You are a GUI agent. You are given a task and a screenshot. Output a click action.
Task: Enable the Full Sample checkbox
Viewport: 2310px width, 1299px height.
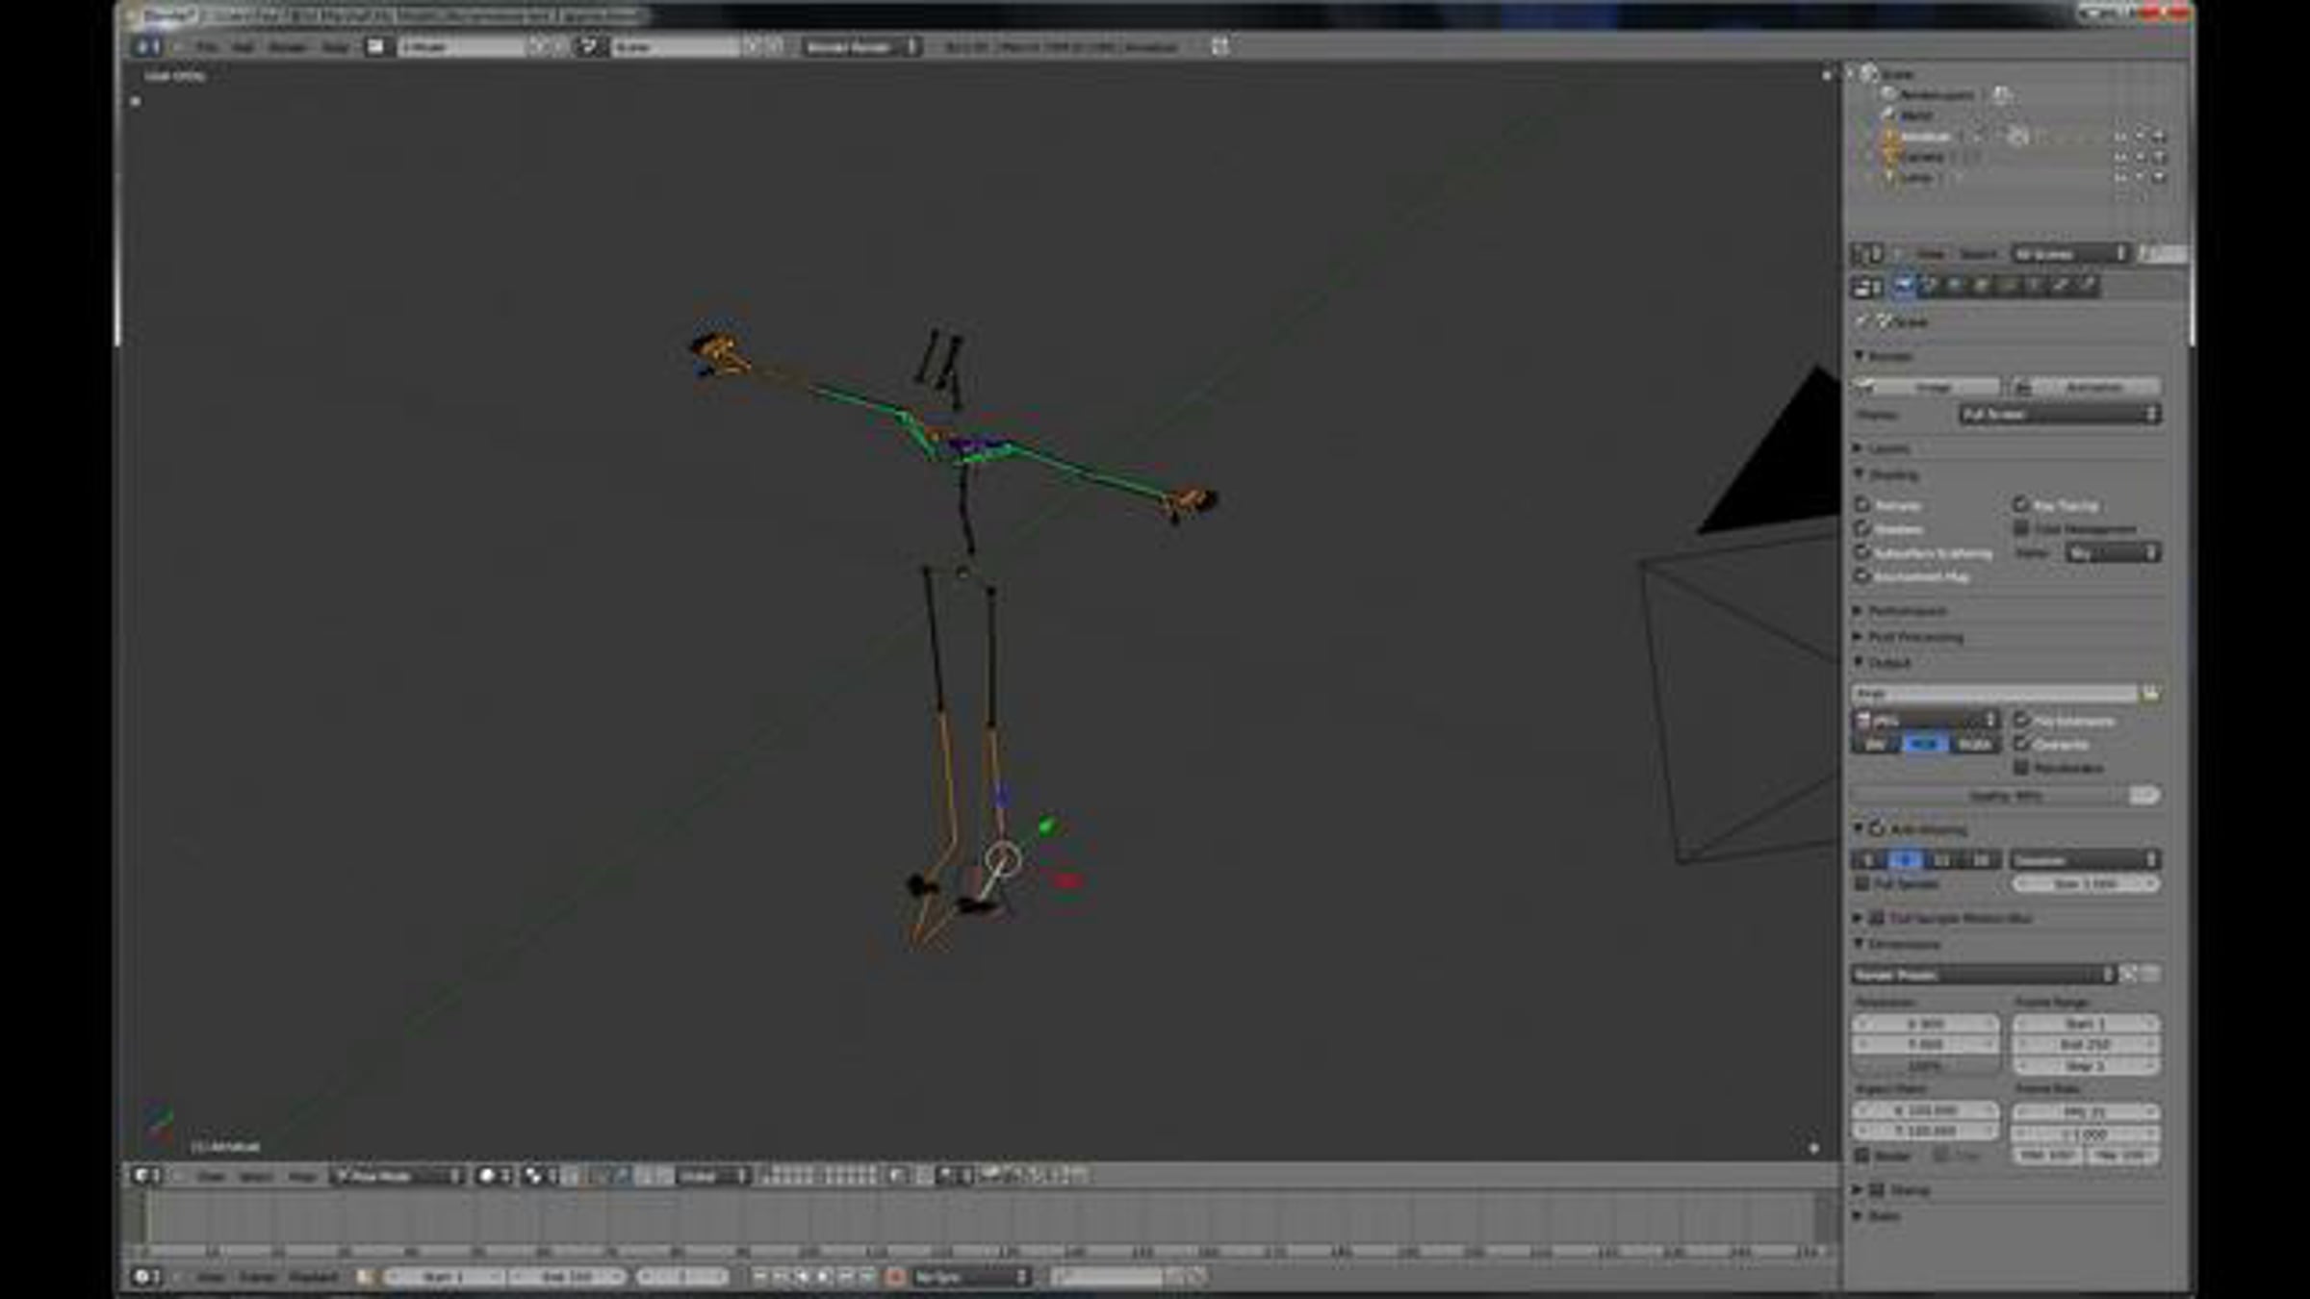tap(1863, 883)
